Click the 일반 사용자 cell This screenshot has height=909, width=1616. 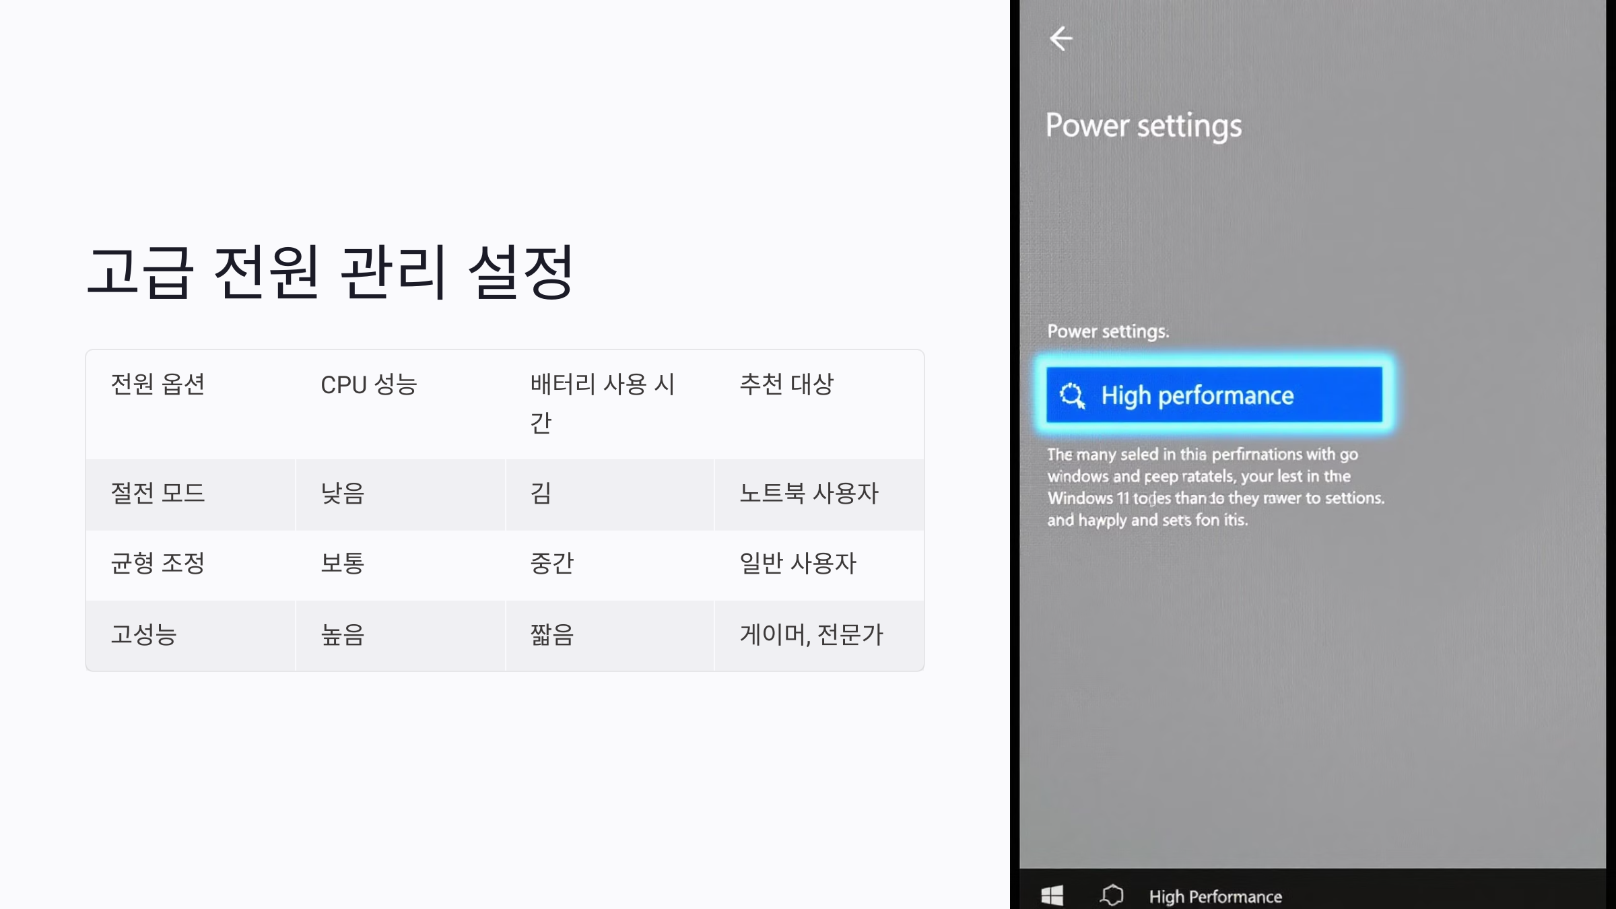point(797,564)
